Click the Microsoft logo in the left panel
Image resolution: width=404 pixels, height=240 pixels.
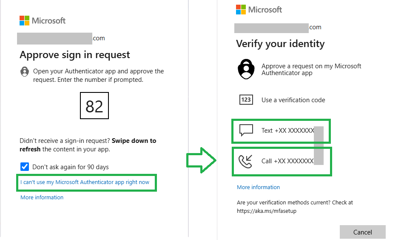[43, 20]
